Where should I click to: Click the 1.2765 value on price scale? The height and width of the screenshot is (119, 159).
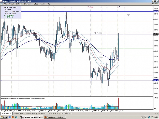156,94
